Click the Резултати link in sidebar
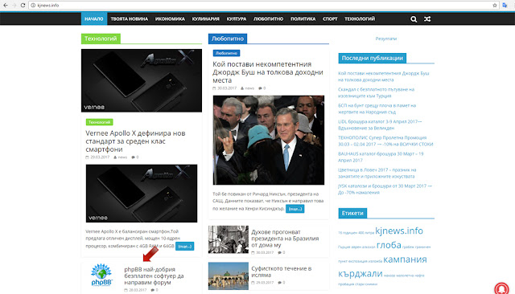This screenshot has width=515, height=294. 386,39
